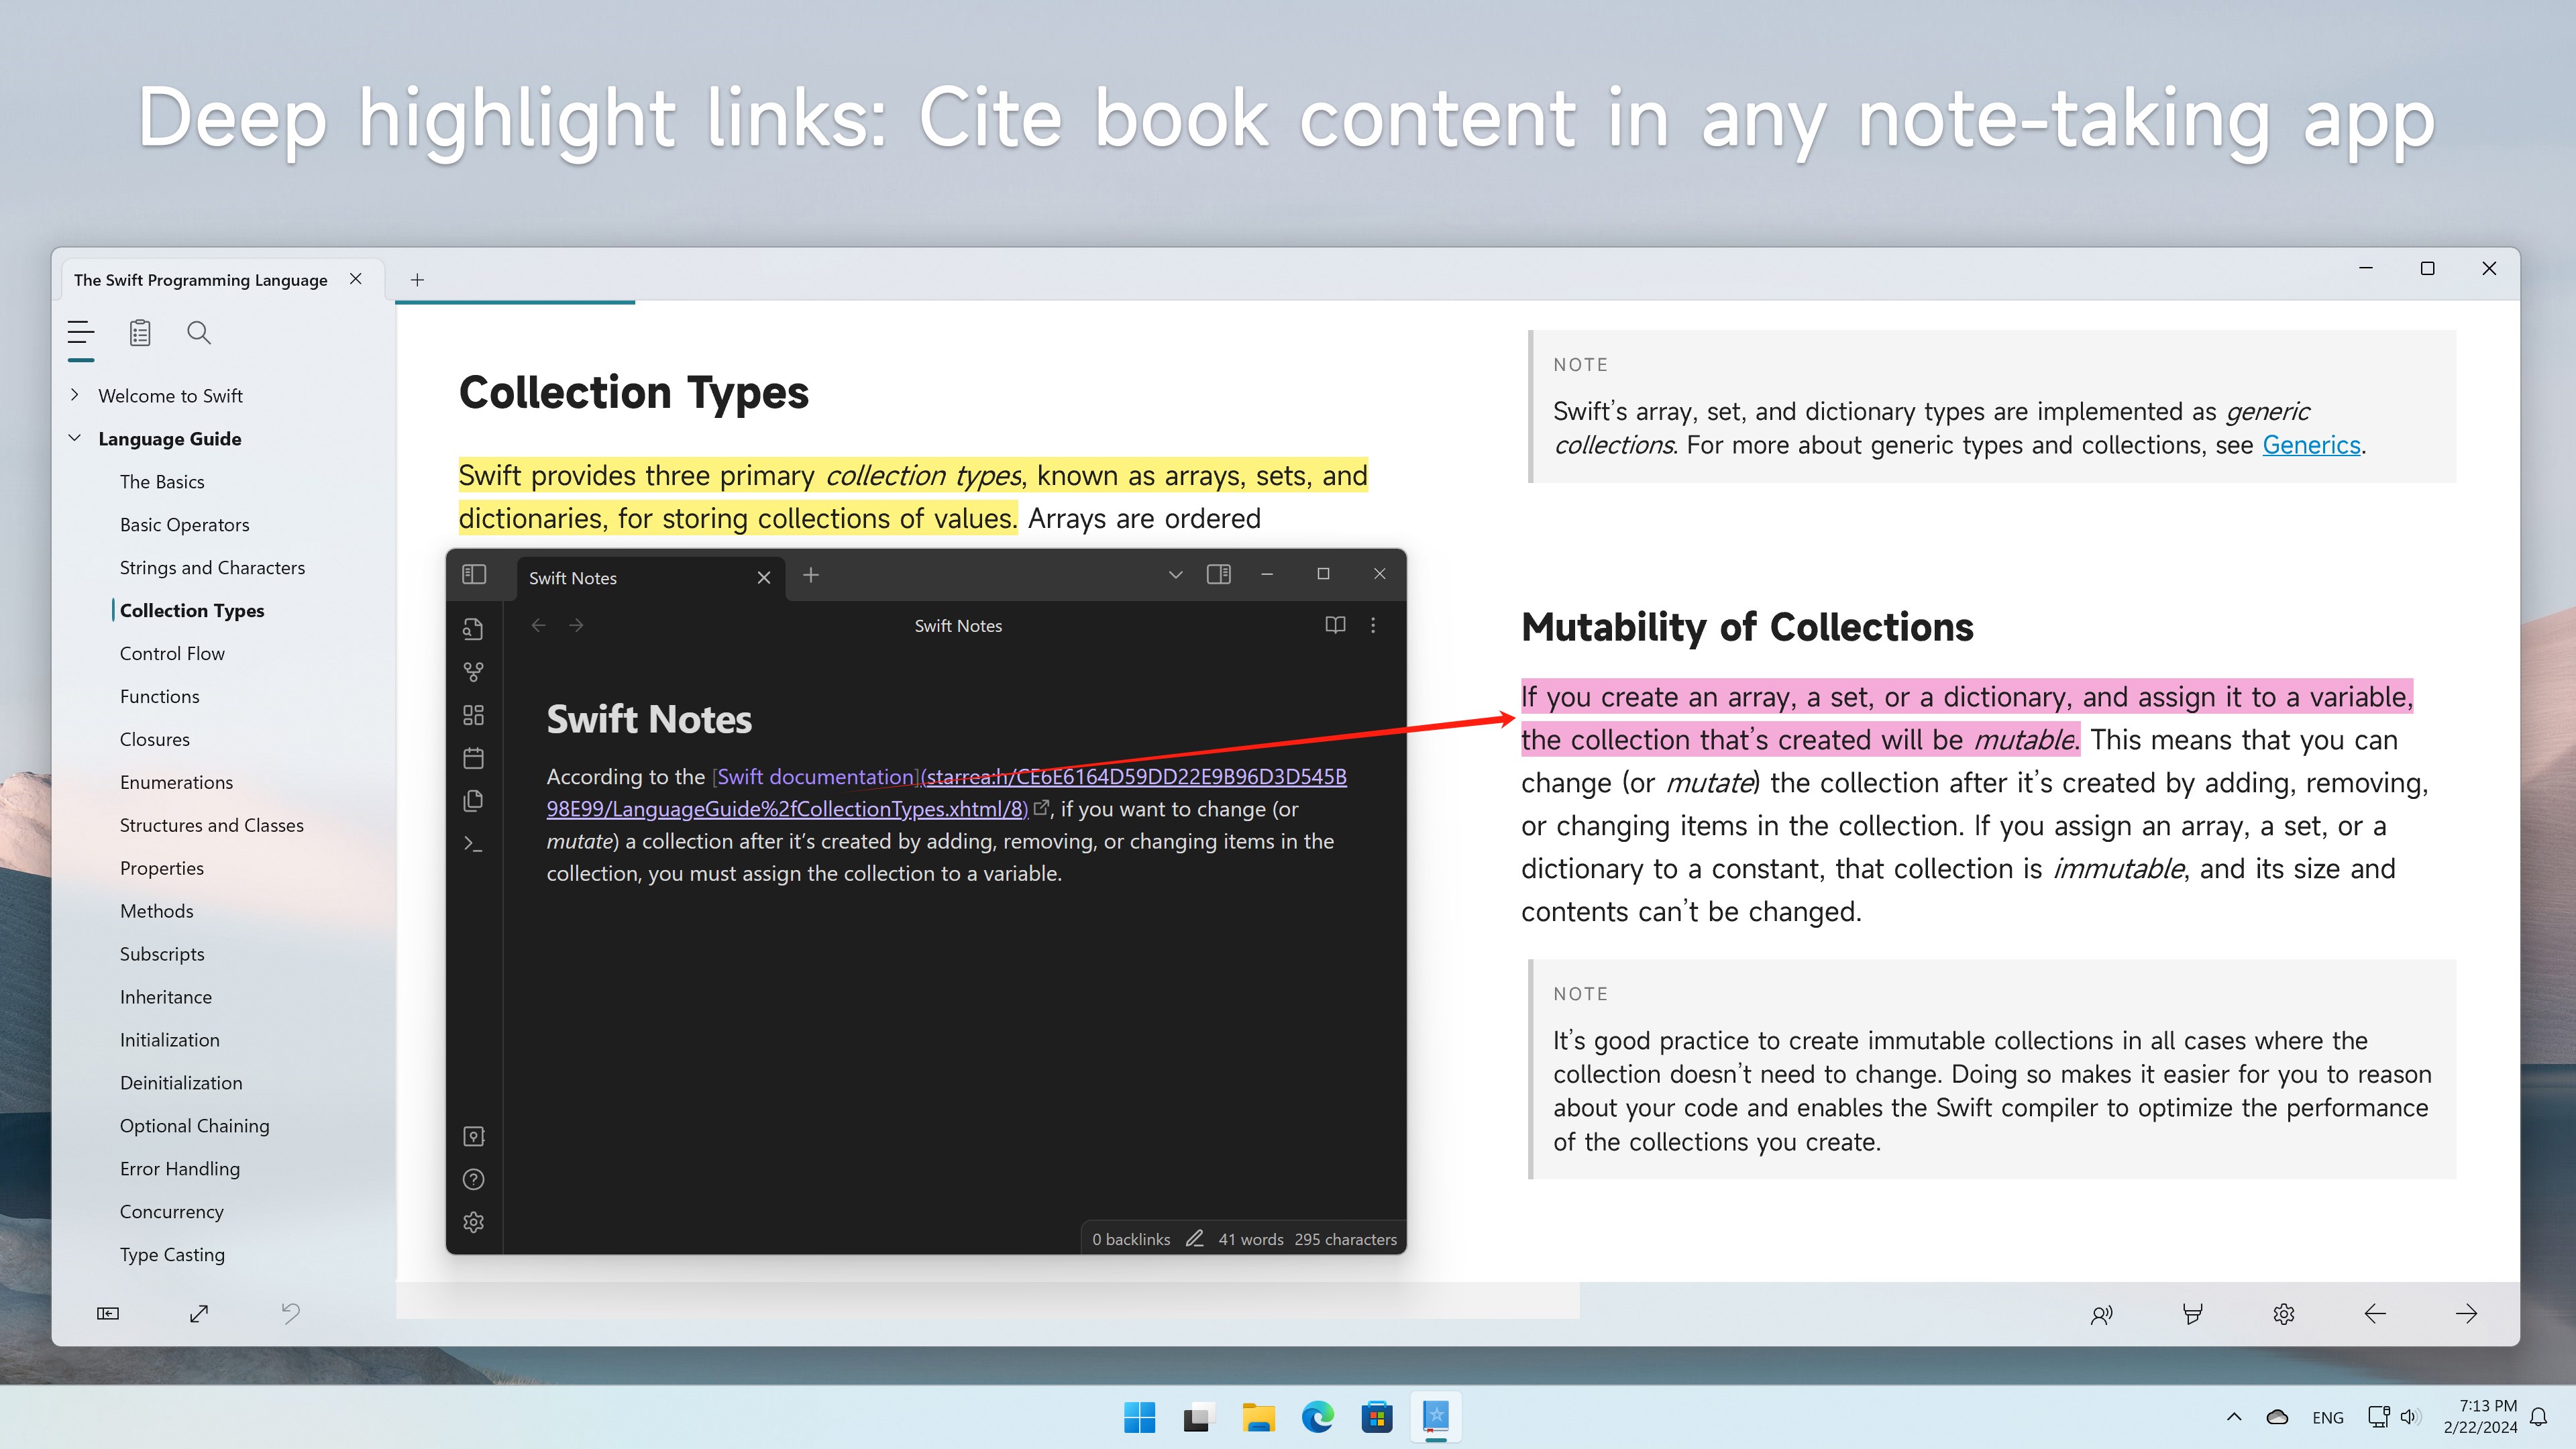
Task: Toggle Obsidian left sidebar panel
Action: [474, 575]
